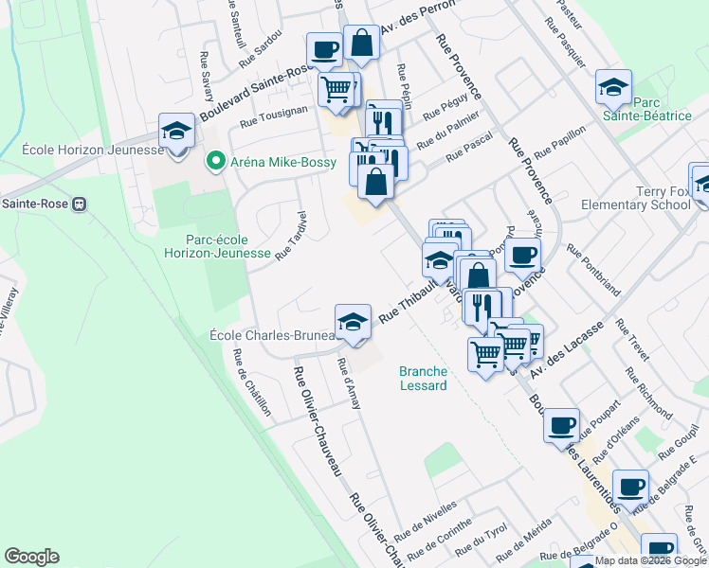Click the Branche Lessard label
Screen dimensions: 709x568
click(x=424, y=379)
